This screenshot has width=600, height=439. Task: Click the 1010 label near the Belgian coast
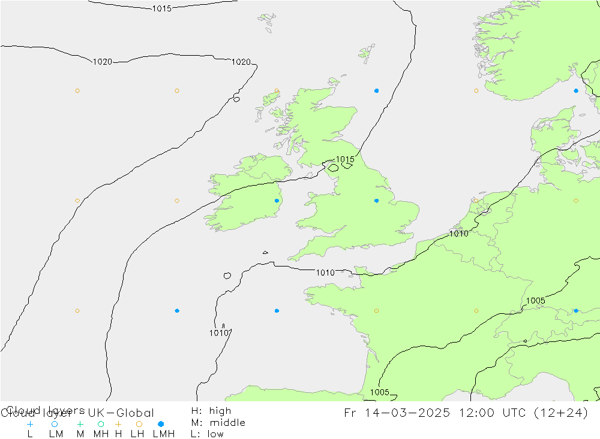[x=459, y=234]
